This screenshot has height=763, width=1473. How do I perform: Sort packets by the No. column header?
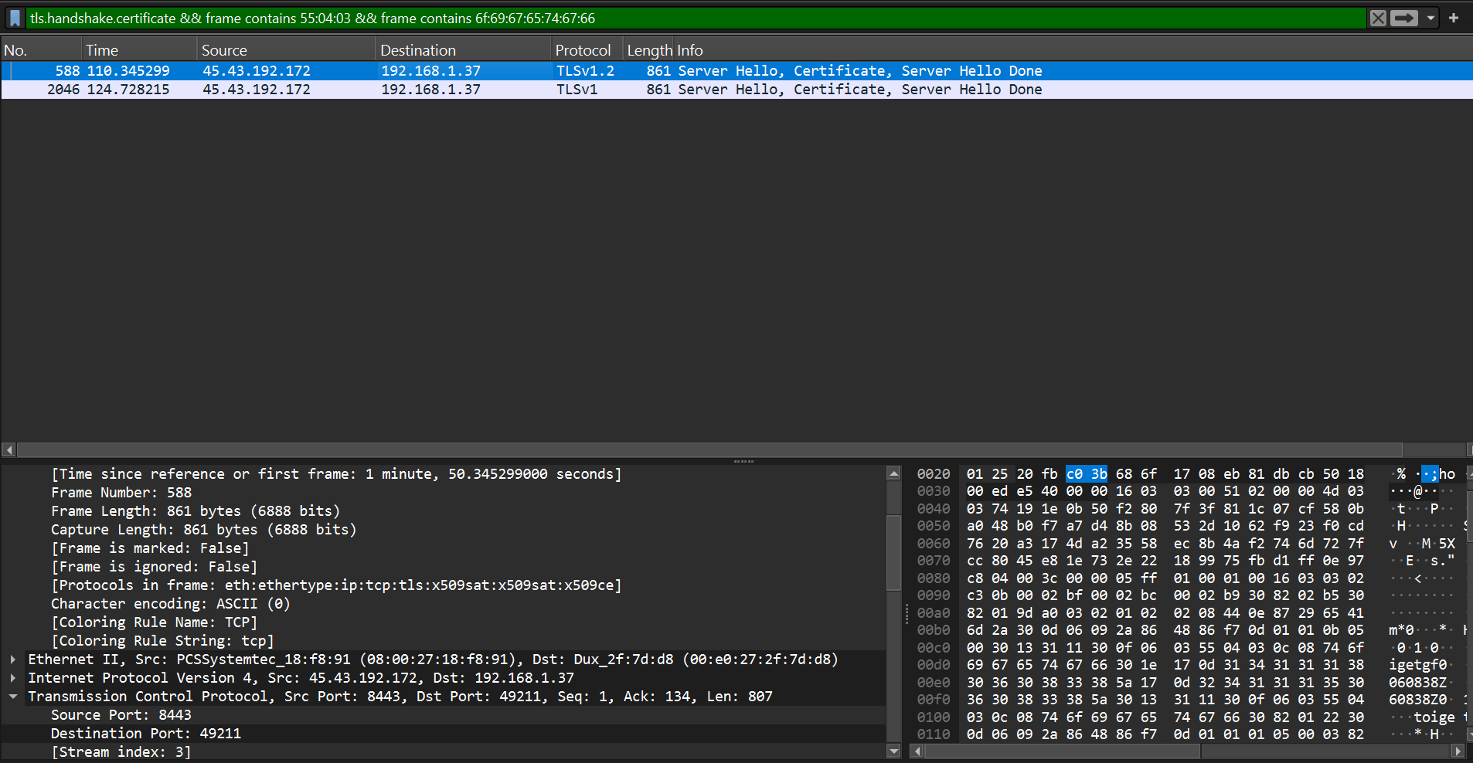click(40, 50)
